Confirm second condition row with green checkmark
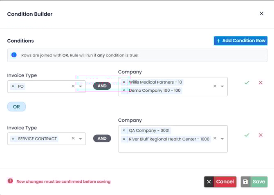 (x=247, y=135)
